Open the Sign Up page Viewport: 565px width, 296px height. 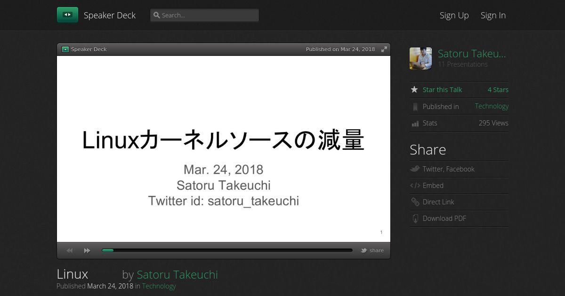pos(454,15)
